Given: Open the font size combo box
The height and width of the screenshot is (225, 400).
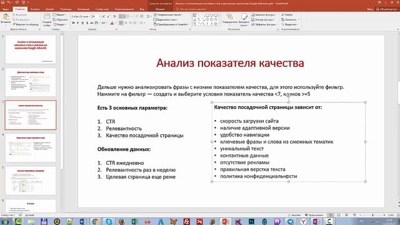Looking at the screenshot, I should tap(96, 16).
